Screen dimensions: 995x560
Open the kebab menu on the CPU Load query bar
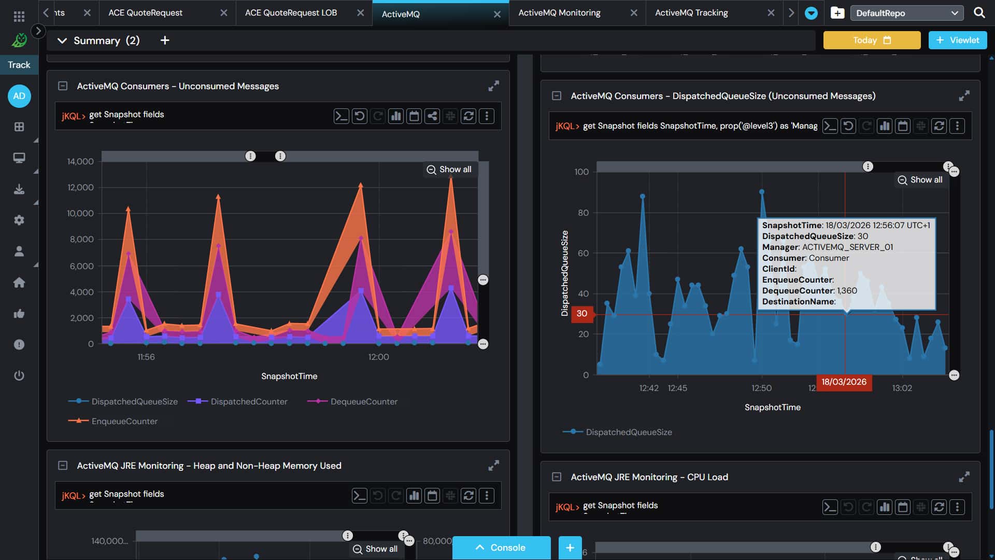pos(957,507)
